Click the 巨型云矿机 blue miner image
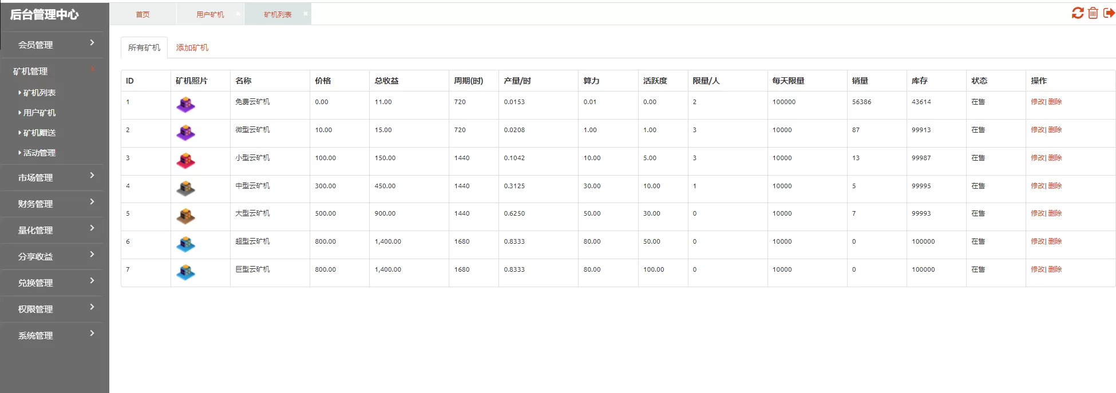Image resolution: width=1116 pixels, height=393 pixels. pyautogui.click(x=185, y=272)
